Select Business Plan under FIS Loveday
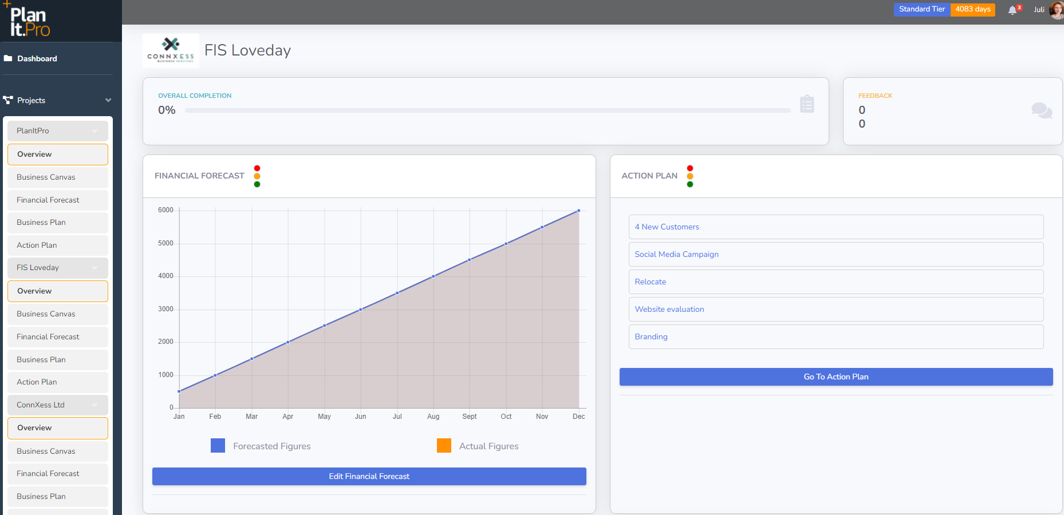 58,360
